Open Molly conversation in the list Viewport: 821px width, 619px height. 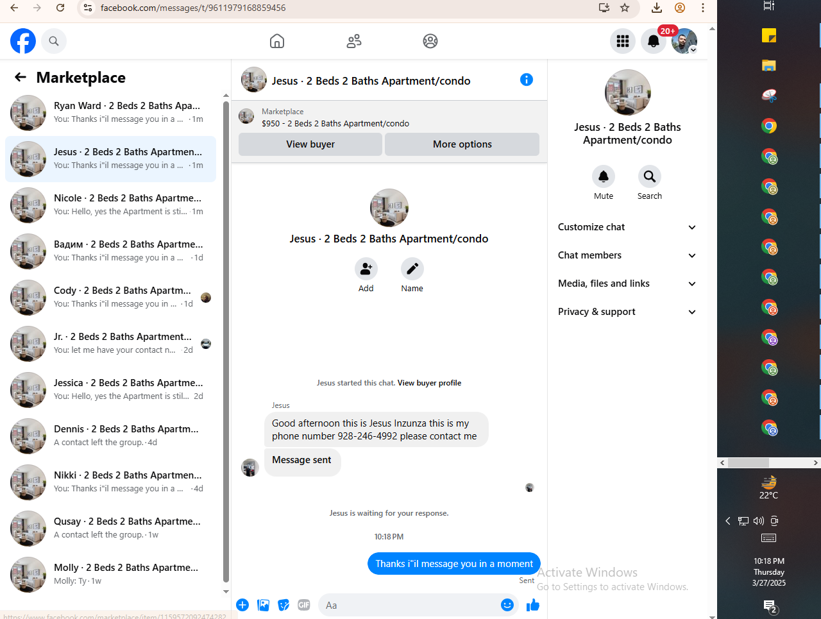(x=110, y=575)
